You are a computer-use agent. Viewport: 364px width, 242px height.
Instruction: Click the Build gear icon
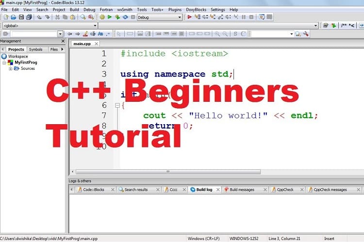click(101, 17)
